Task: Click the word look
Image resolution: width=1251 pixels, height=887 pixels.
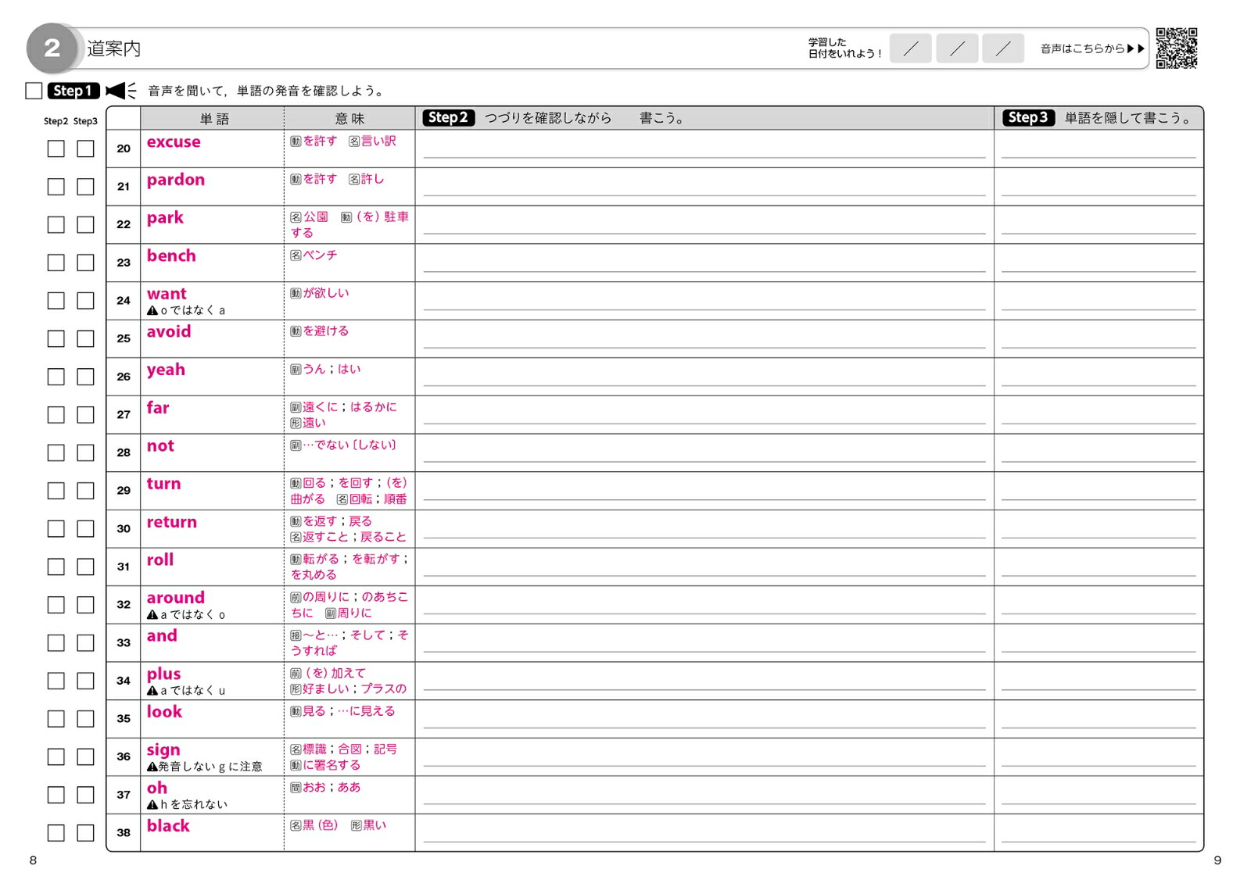Action: click(x=164, y=712)
